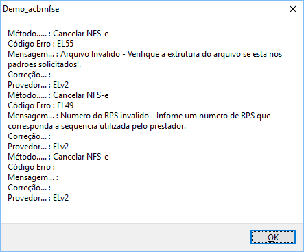Click the "corresponda a sequencia utilizada" line

[97, 126]
